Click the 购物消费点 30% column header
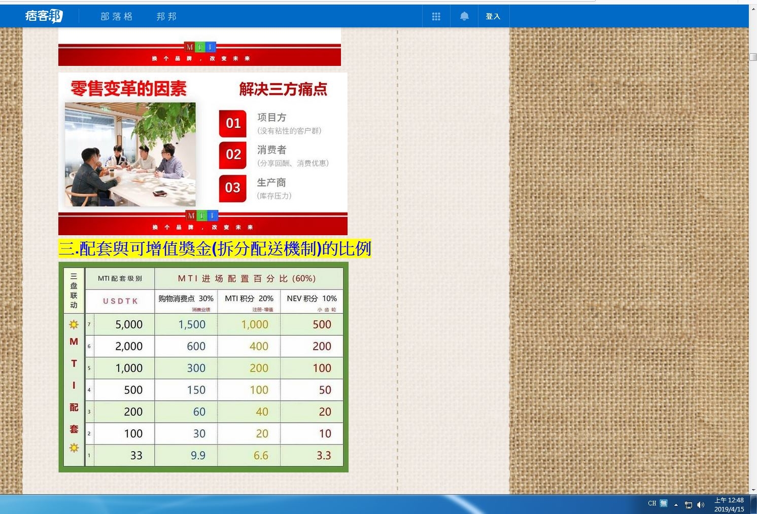Viewport: 757px width, 514px height. point(186,301)
